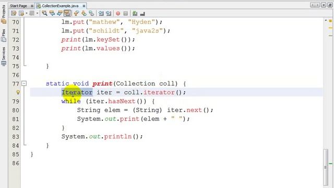This screenshot has width=334, height=188.
Task: Toggle Bookmark on current line
Action: pyautogui.click(x=91, y=14)
